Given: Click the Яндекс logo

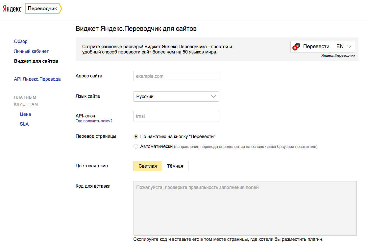Looking at the screenshot, I should [x=12, y=9].
